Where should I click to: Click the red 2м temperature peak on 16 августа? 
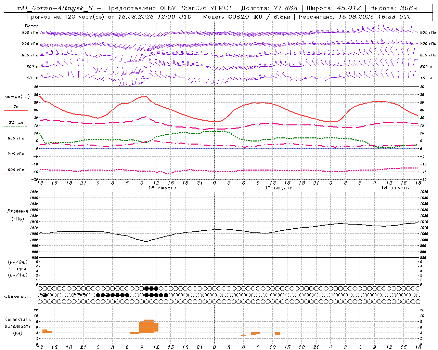(146, 96)
